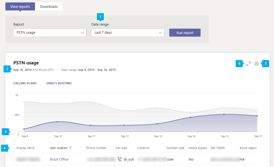274x167 pixels.
Task: Sort table by Phone number column
Action: [x=96, y=148]
